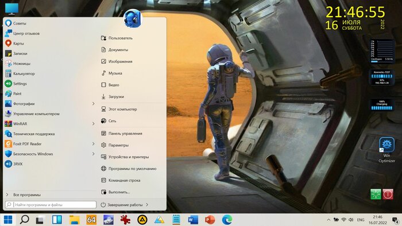
Task: Open Widgets panel icon on taskbar
Action: click(57, 220)
